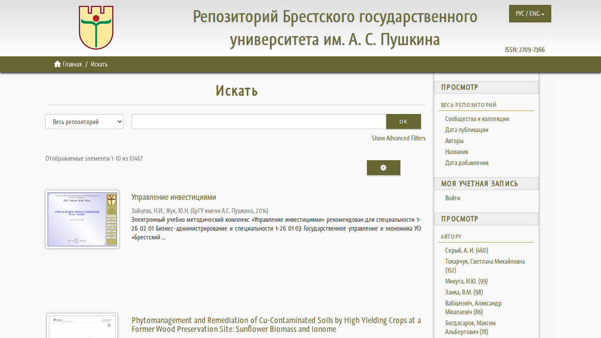Screen dimensions: 601x338
Task: Open the gear settings button
Action: pyautogui.click(x=384, y=168)
